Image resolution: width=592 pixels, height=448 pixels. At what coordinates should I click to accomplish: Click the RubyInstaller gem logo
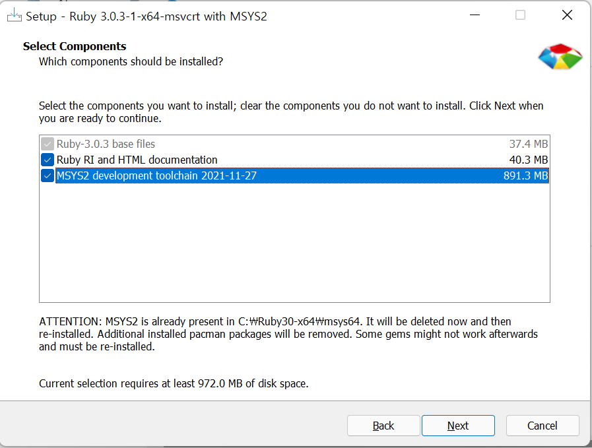click(560, 57)
